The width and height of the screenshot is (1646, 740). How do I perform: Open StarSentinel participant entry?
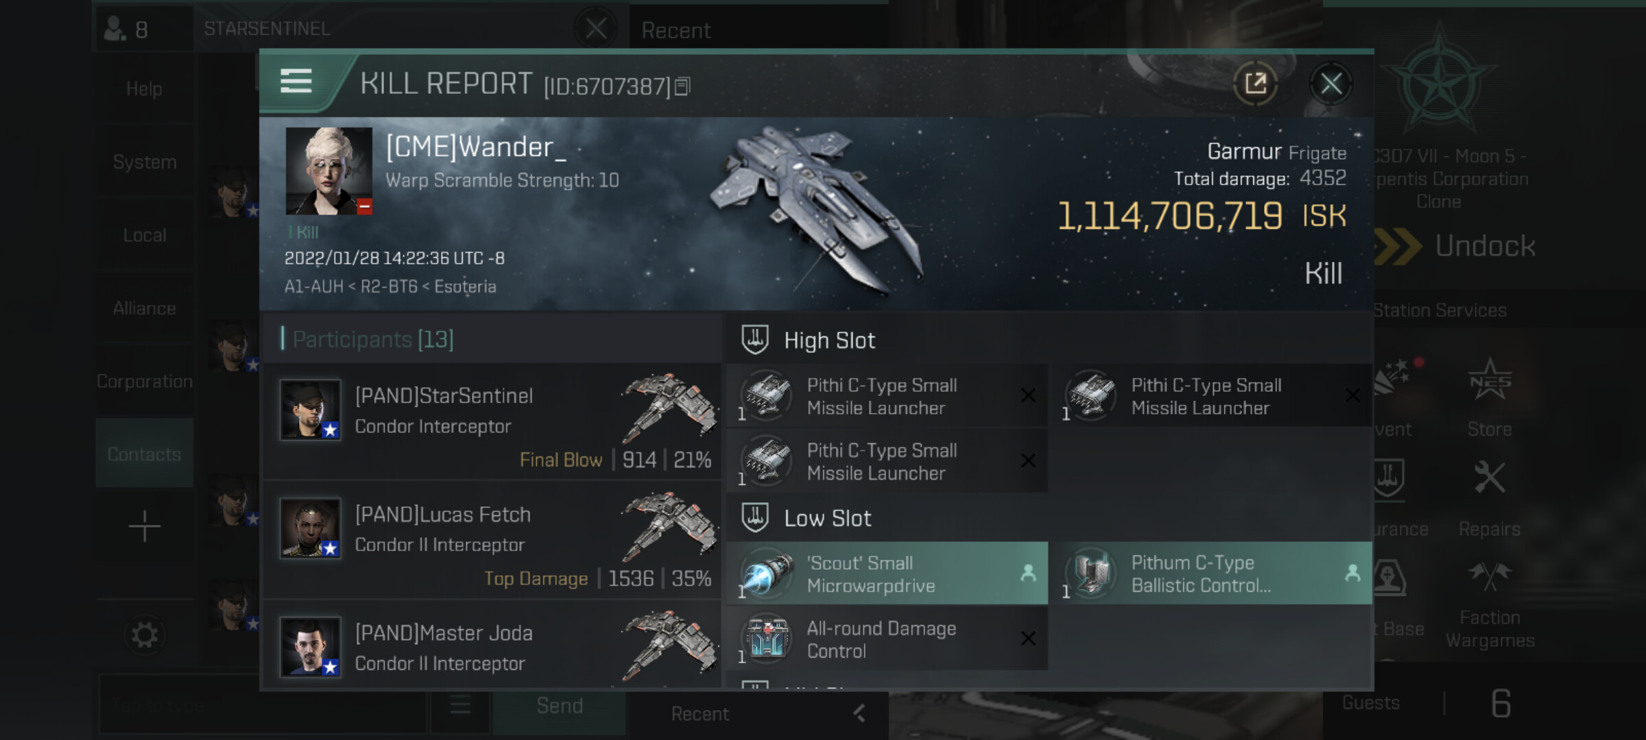[492, 421]
